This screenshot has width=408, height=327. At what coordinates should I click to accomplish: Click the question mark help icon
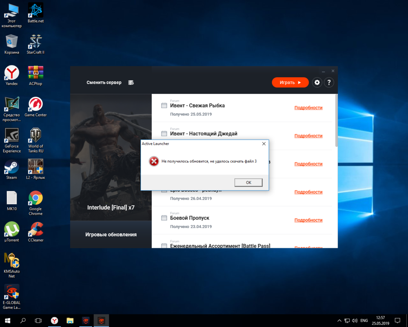click(329, 83)
